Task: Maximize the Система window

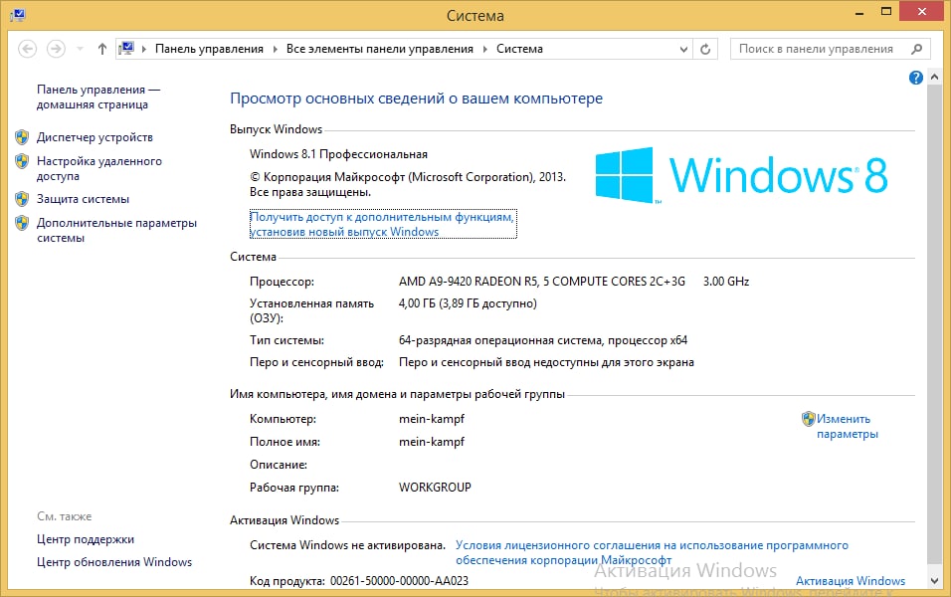Action: tap(886, 12)
